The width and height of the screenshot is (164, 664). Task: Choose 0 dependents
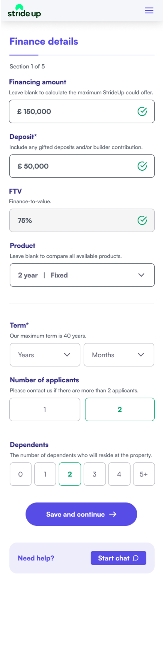(x=21, y=474)
